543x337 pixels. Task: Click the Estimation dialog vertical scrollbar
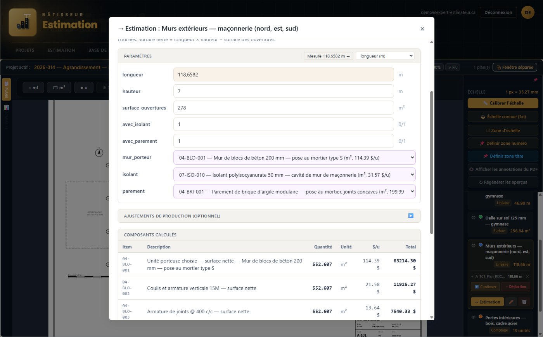pos(432,163)
